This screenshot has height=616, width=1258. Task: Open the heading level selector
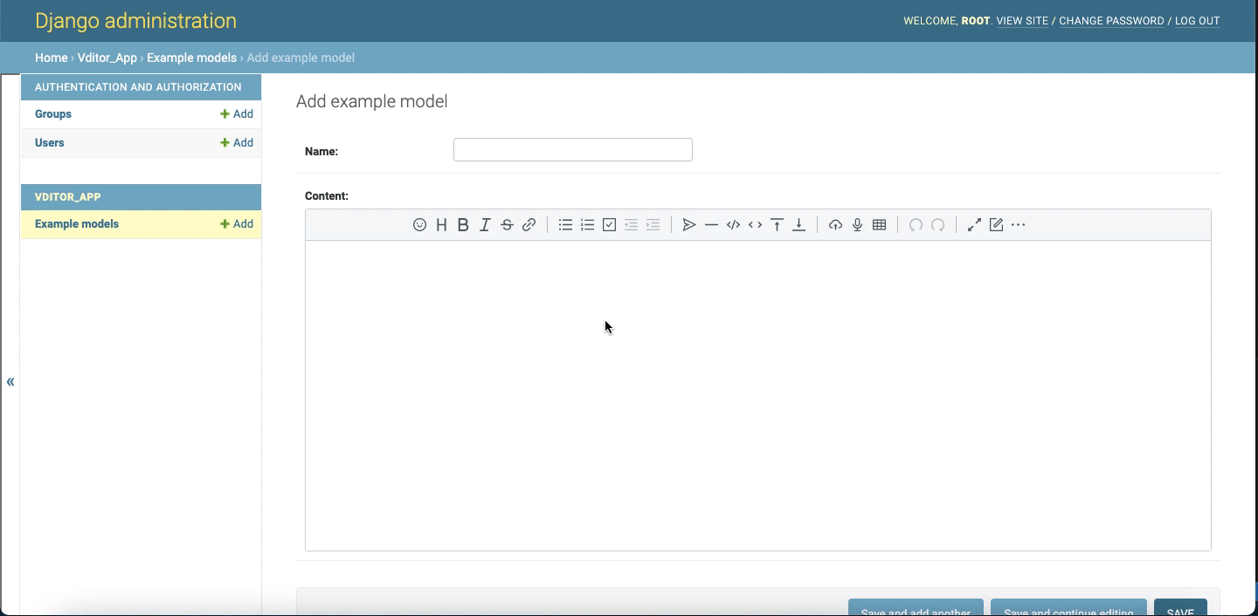point(441,224)
